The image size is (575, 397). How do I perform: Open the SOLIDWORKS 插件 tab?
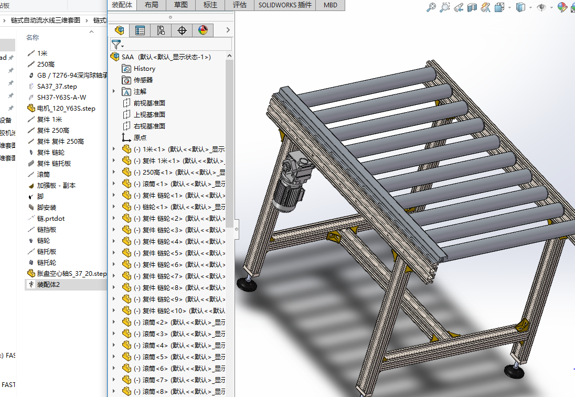285,5
